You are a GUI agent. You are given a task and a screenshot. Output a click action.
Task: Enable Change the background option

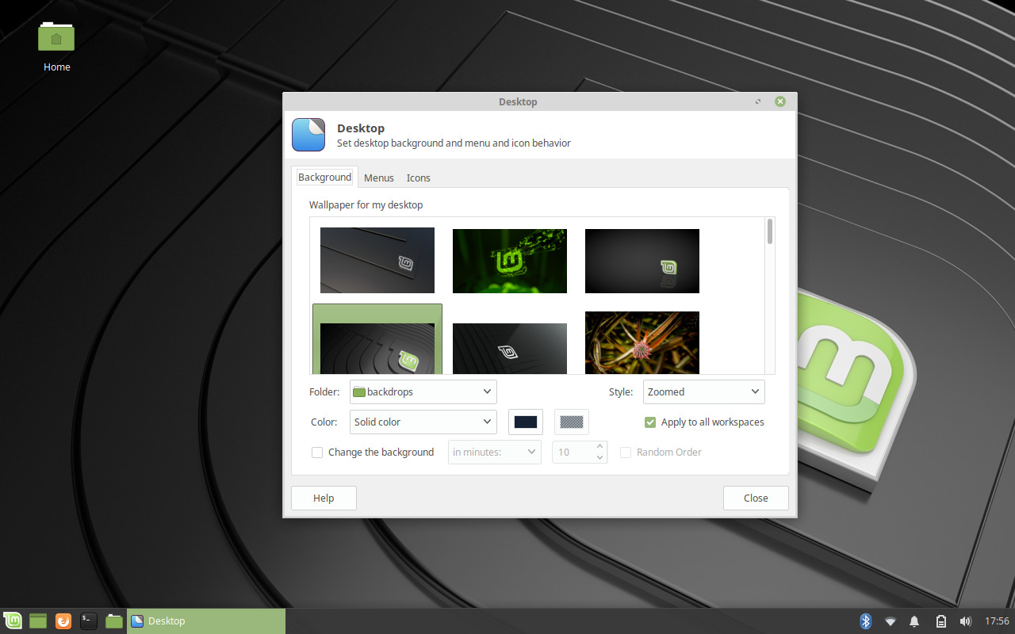coord(317,452)
